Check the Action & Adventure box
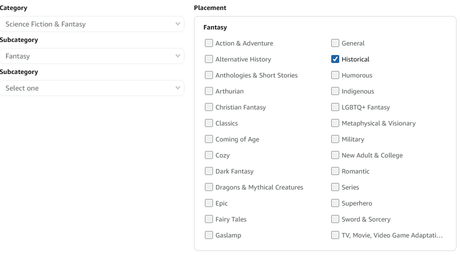 pyautogui.click(x=209, y=43)
